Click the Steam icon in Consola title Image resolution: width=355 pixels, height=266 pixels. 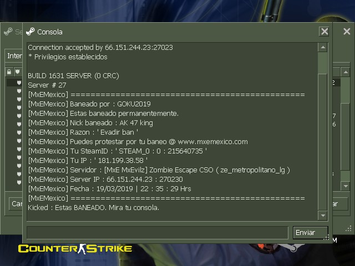pyautogui.click(x=31, y=32)
